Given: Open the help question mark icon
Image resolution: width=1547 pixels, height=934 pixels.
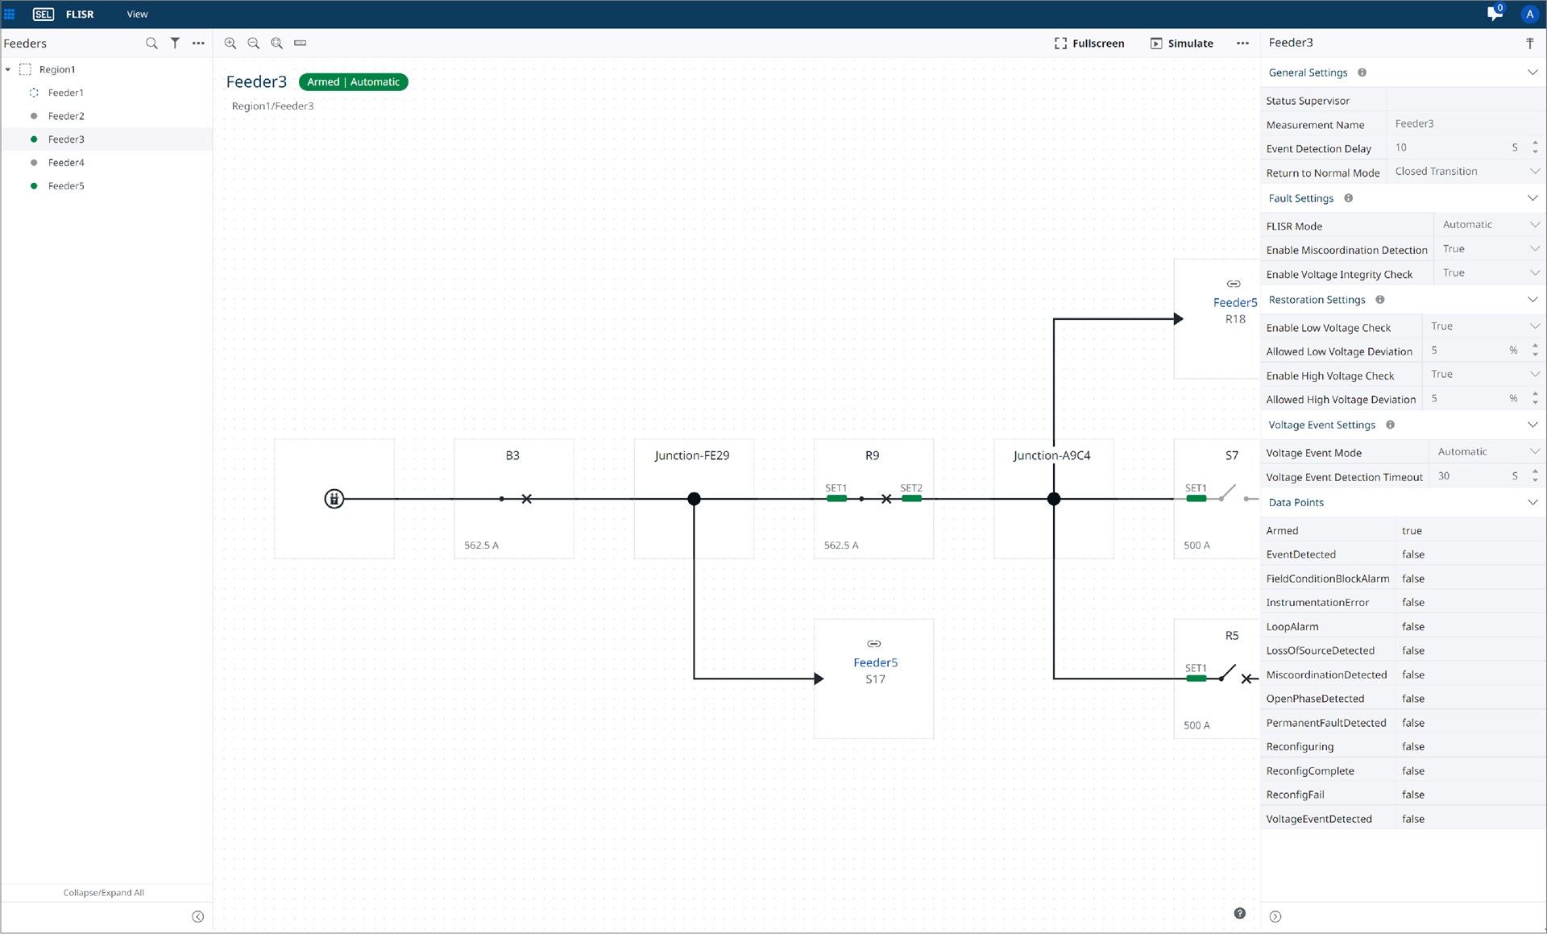Looking at the screenshot, I should pos(1240,913).
